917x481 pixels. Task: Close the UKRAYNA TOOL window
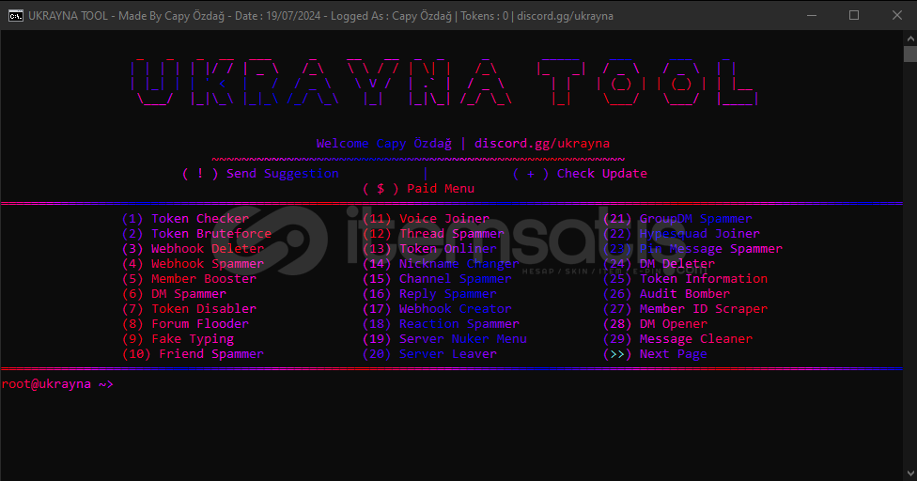coord(897,15)
